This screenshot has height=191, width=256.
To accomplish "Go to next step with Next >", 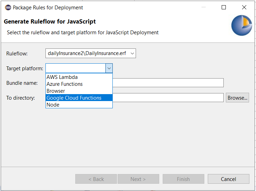I will [138, 179].
